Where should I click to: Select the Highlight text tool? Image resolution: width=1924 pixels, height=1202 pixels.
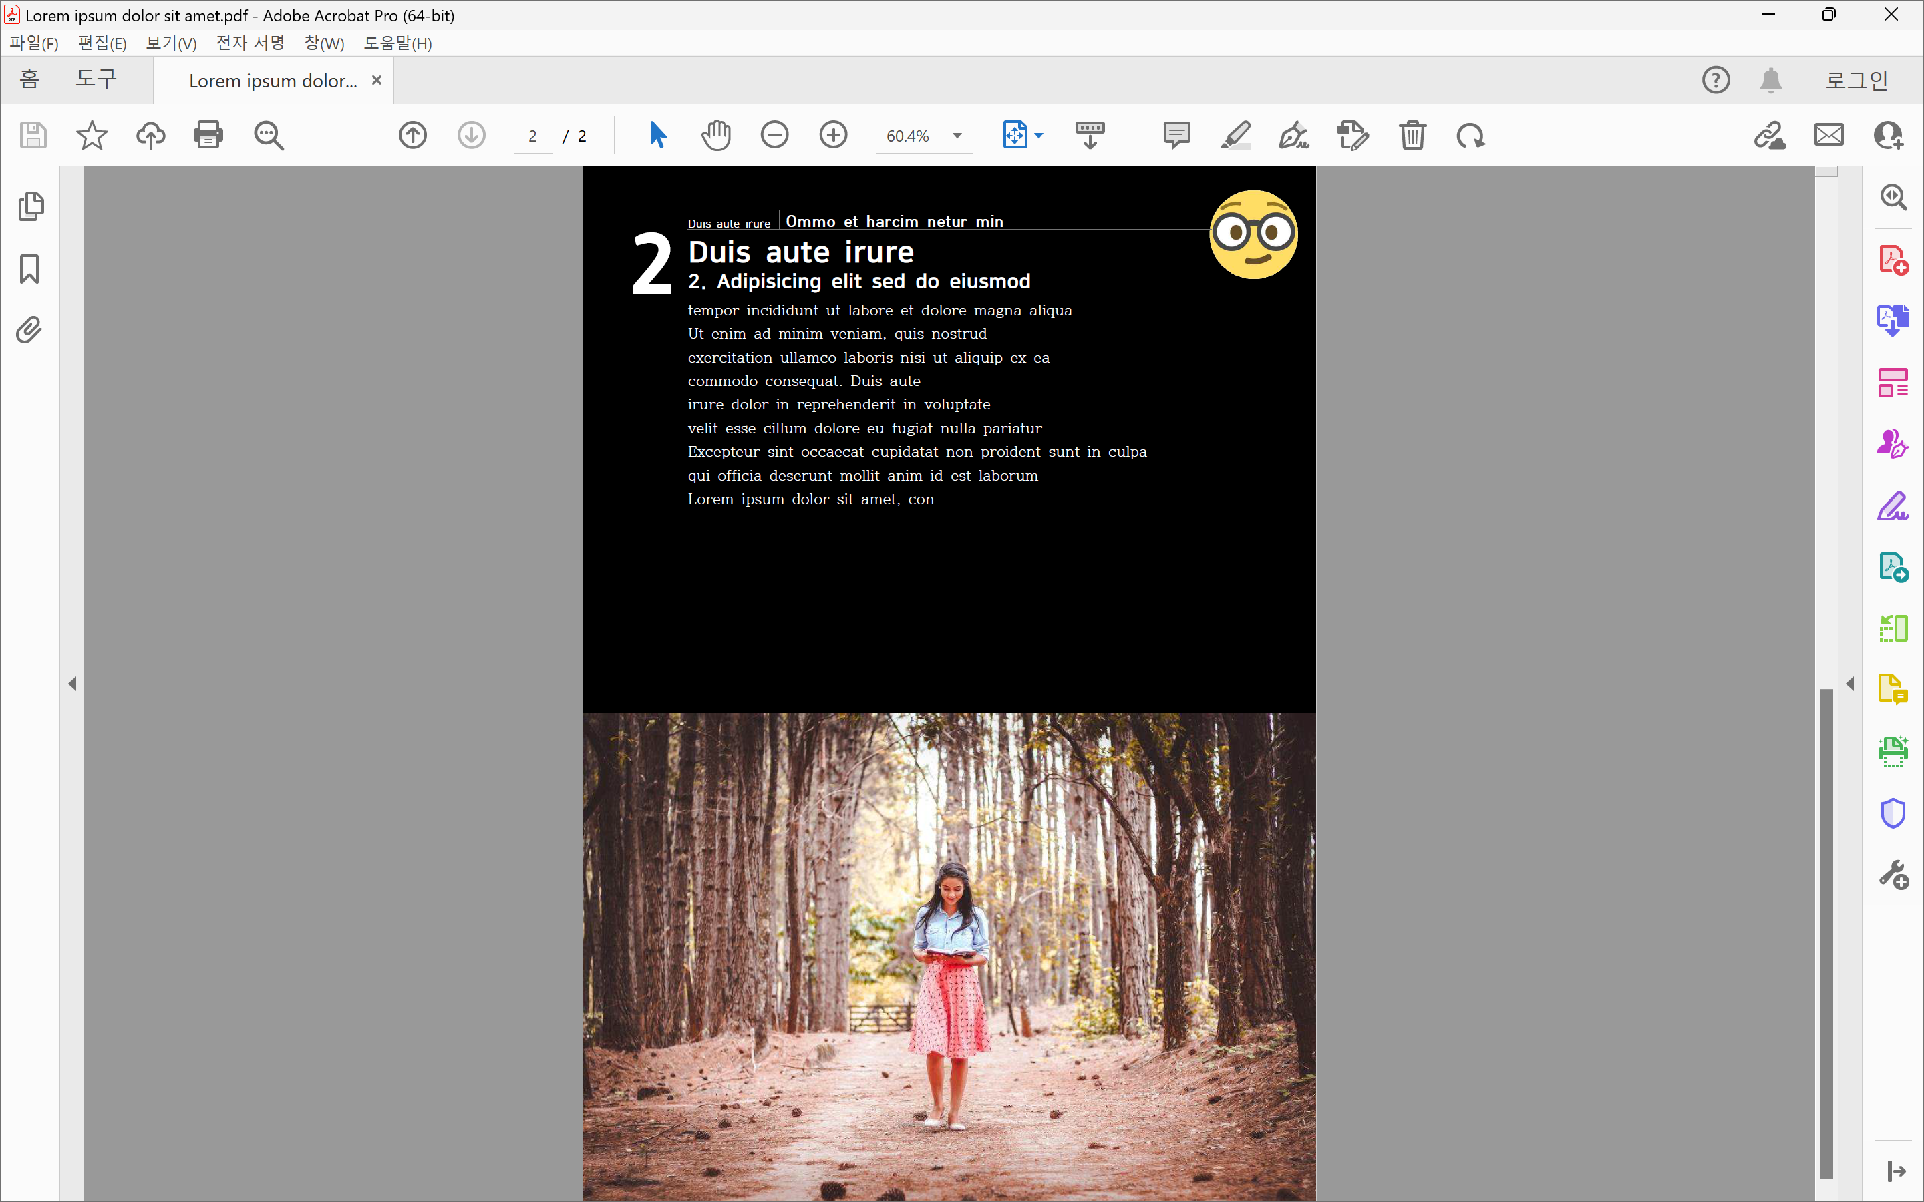click(x=1235, y=135)
